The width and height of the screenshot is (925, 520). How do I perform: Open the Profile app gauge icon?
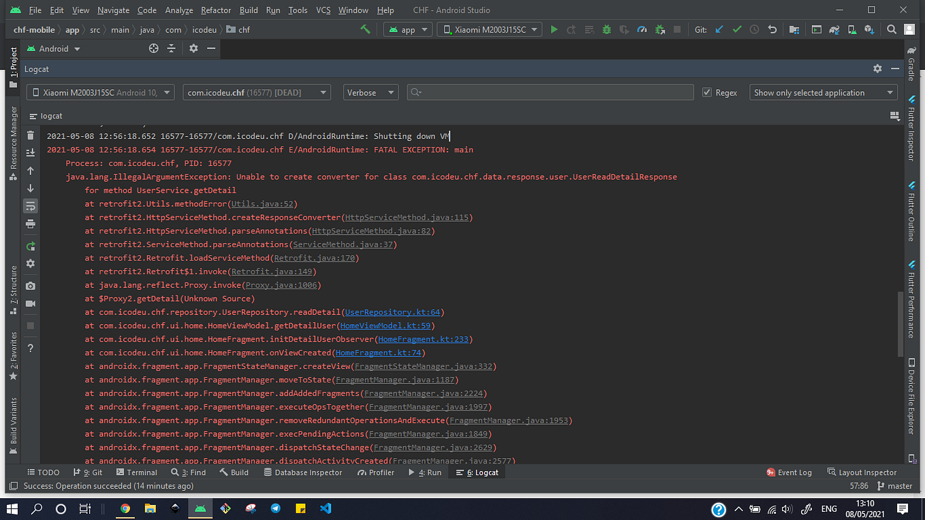[x=642, y=29]
